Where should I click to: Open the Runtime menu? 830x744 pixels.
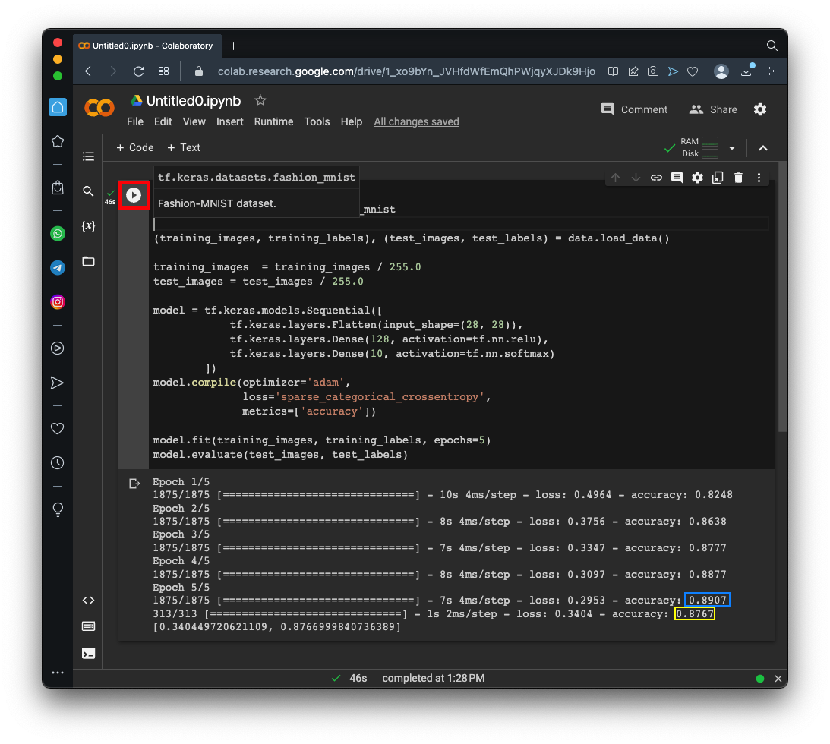click(273, 121)
